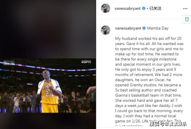Open vanessabryant username link in header

pos(128,9)
